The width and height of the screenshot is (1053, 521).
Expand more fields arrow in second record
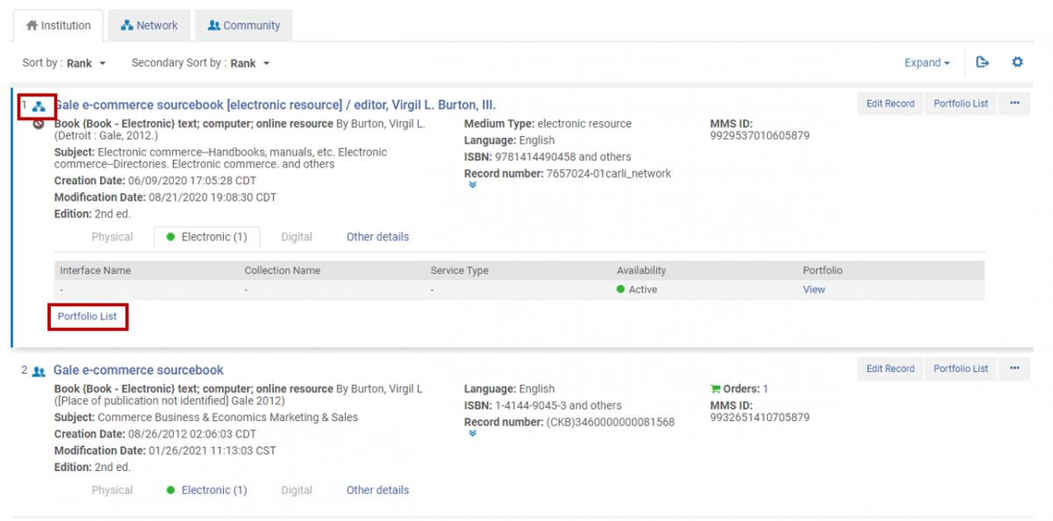[472, 433]
